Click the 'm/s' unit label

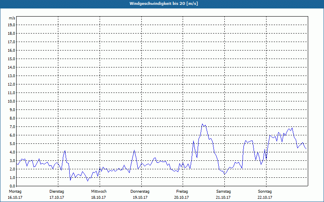pos(12,18)
